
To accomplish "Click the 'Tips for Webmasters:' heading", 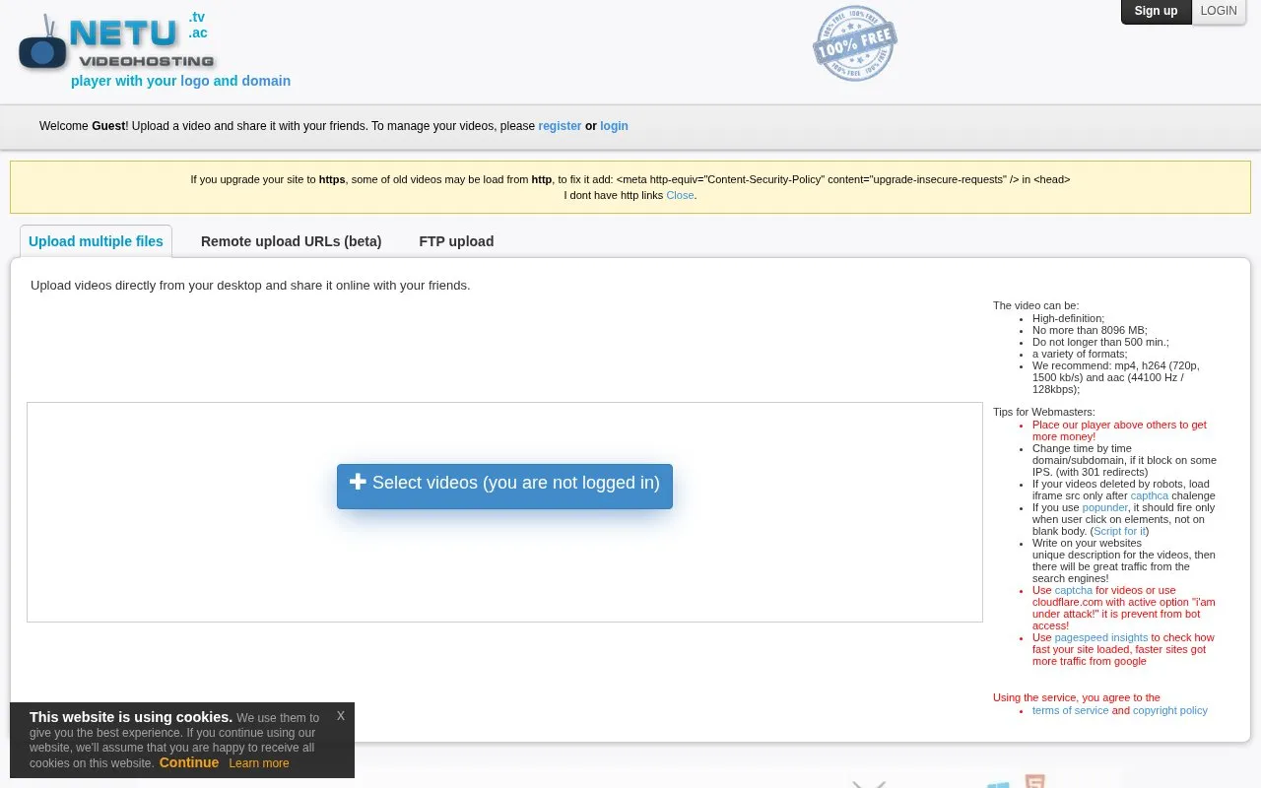I will pos(1044,412).
